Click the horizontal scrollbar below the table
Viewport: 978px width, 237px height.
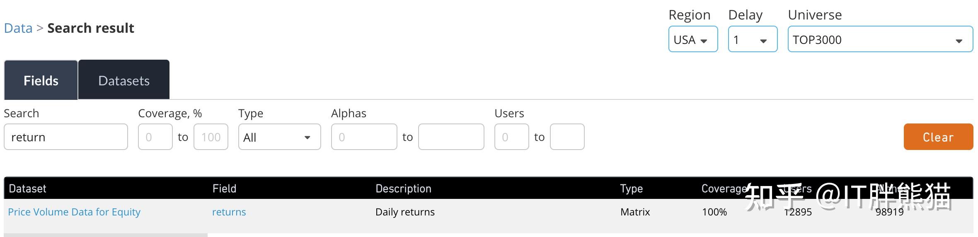[x=106, y=235]
